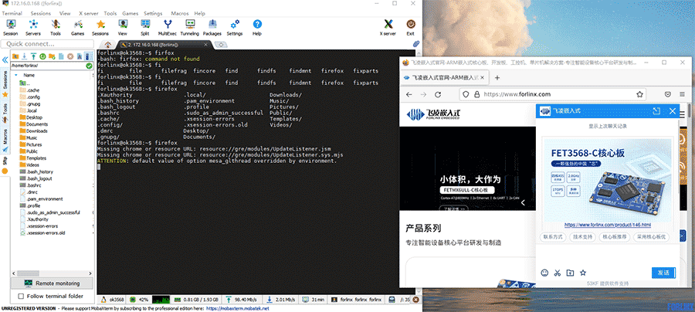Open the Tools toolbar icon

[56, 28]
